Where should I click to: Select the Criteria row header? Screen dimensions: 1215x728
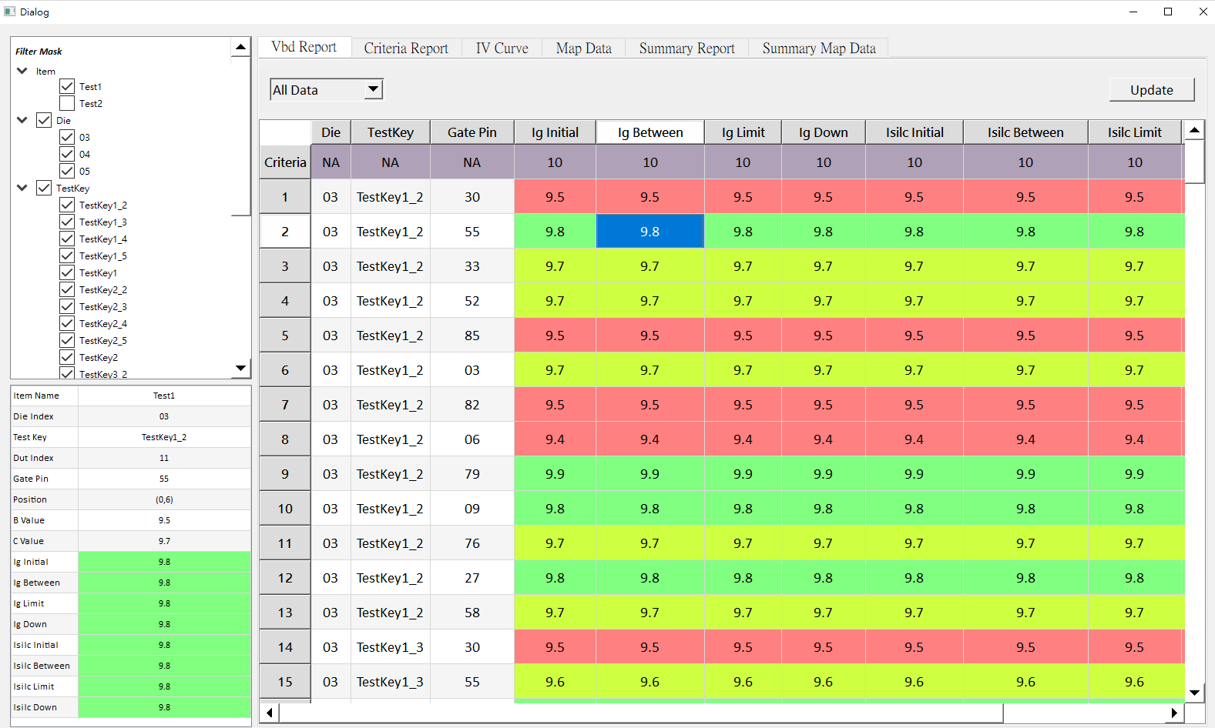tap(285, 162)
